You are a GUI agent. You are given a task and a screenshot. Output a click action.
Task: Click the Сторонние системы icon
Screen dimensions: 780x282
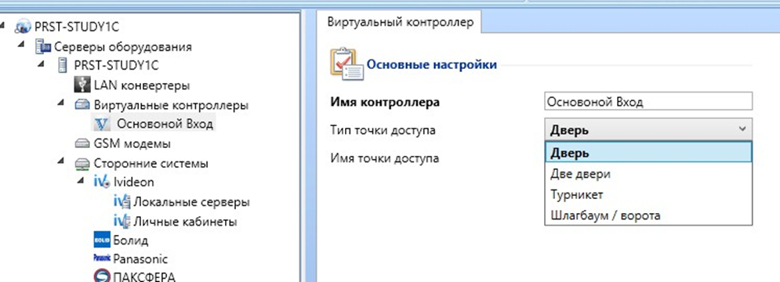[82, 163]
